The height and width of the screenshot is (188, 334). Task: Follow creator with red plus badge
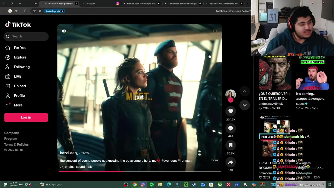[231, 100]
